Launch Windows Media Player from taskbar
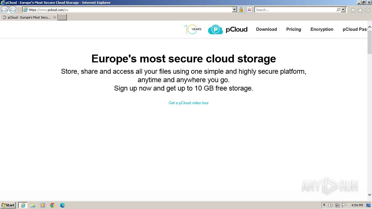The height and width of the screenshot is (209, 372). (43, 205)
